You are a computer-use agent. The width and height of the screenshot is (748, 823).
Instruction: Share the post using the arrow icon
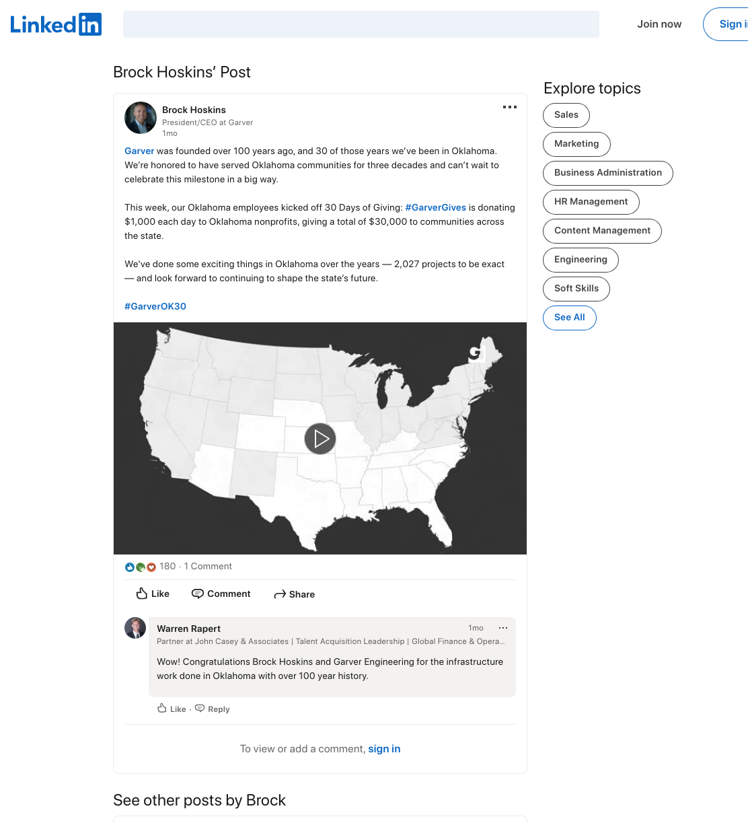tap(295, 594)
